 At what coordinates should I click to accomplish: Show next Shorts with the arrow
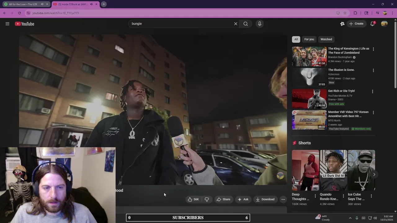374,174
